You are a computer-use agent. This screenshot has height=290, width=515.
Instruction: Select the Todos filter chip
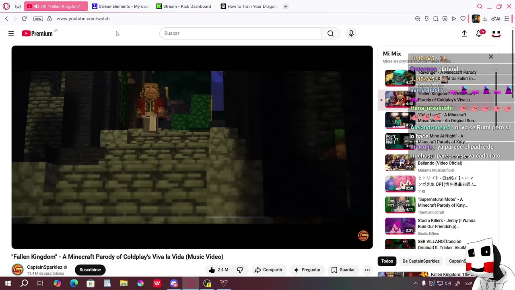click(387, 261)
